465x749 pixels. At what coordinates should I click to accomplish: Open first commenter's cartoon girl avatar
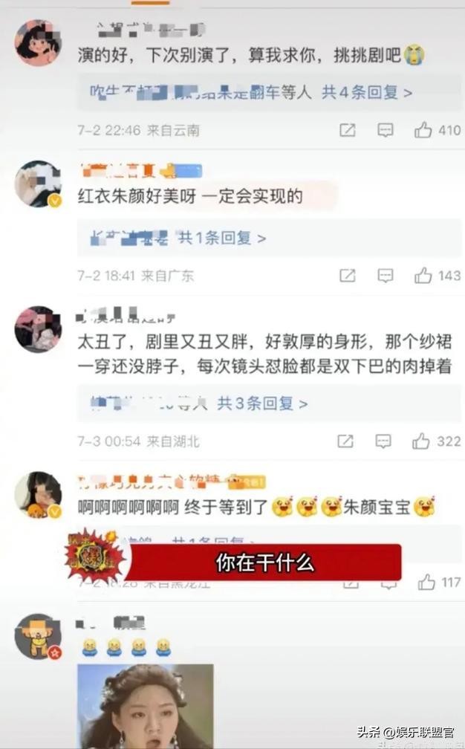[x=38, y=42]
